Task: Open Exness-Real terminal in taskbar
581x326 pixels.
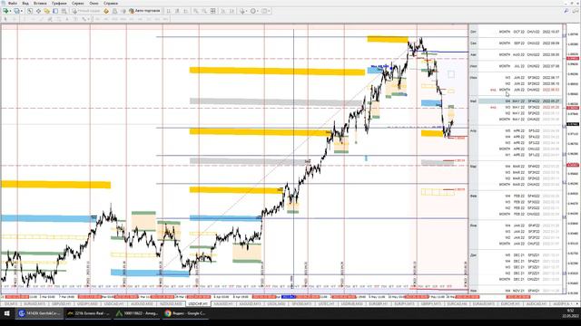Action: [88, 313]
